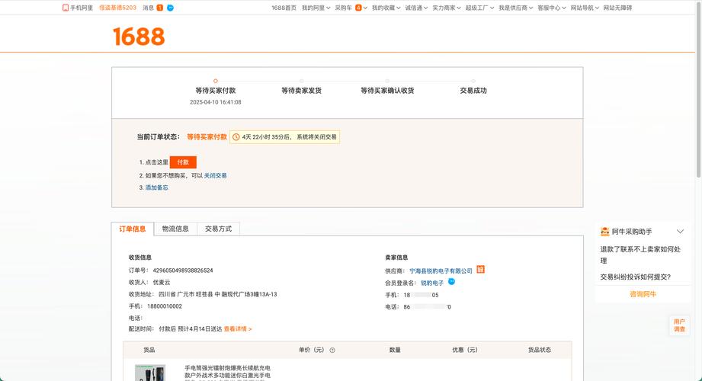
Task: Open member 锐豹电子 link
Action: [432, 283]
